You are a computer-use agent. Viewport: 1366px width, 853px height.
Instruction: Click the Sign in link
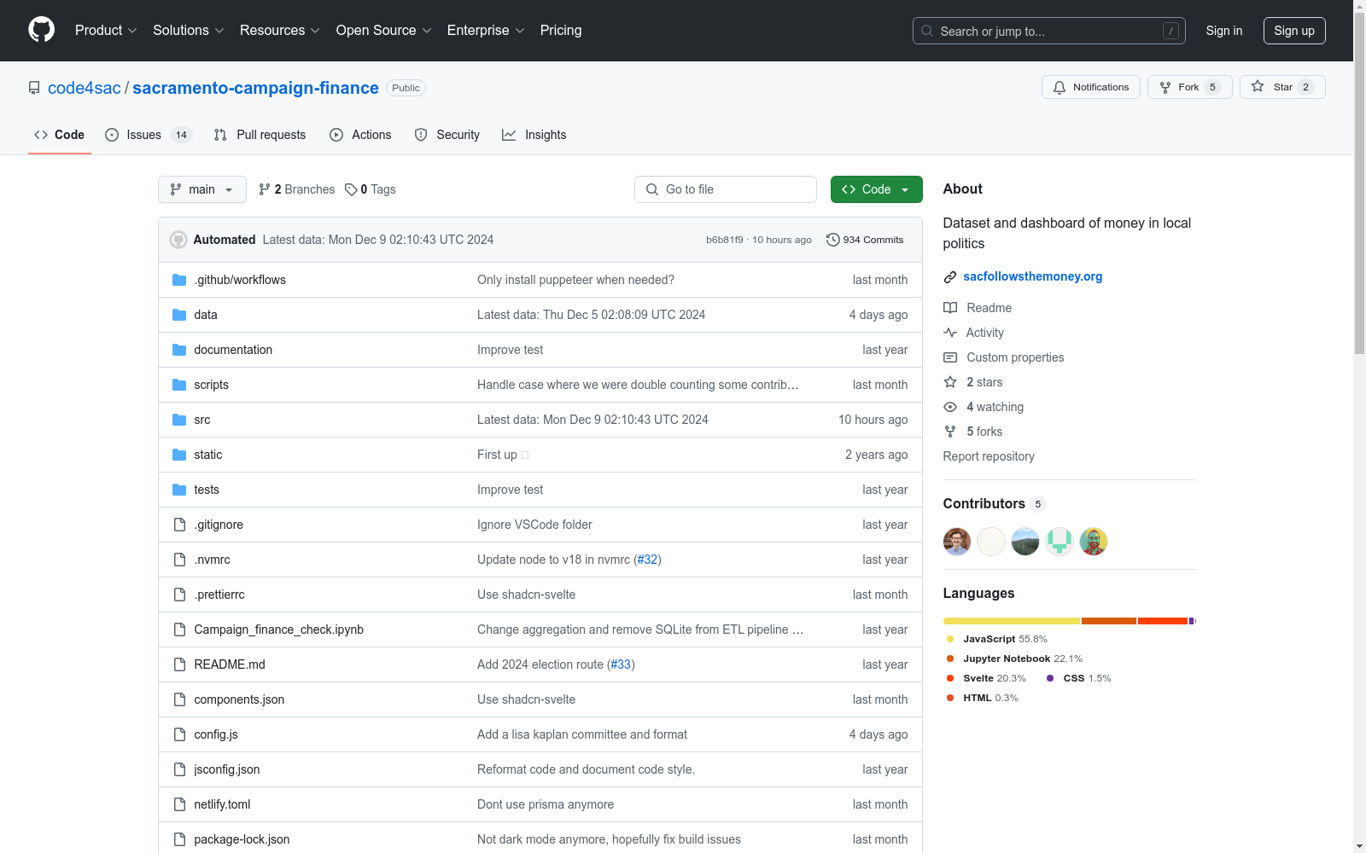pos(1224,31)
